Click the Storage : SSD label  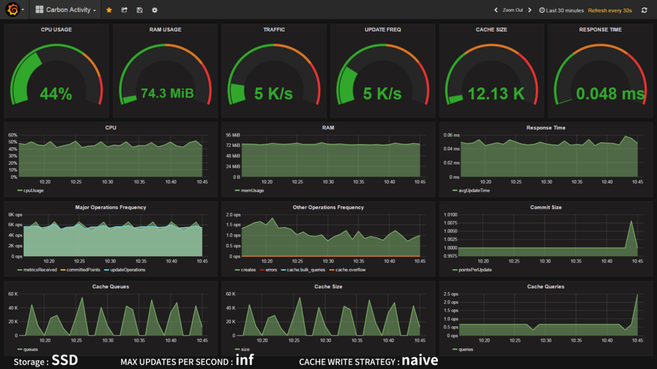(46, 361)
